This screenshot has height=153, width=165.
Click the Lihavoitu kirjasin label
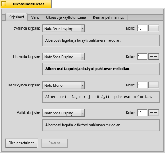[26, 57]
